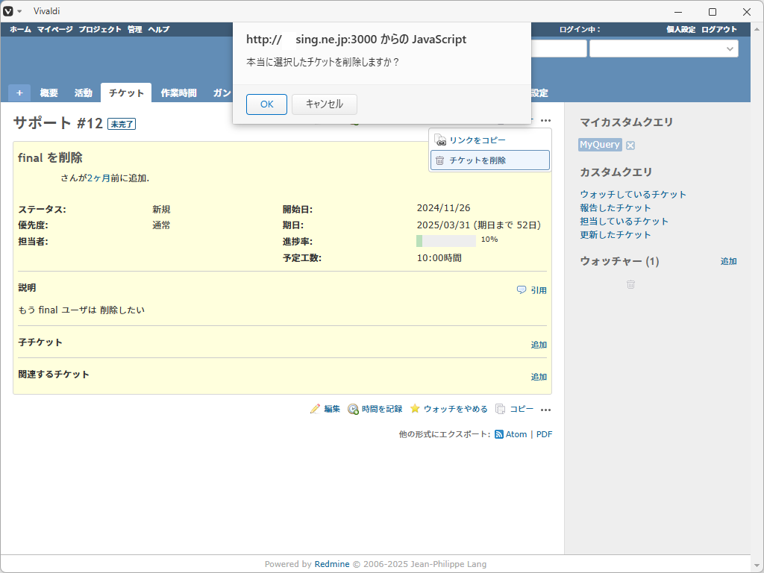Click ログアウト in the header
The height and width of the screenshot is (573, 764).
click(719, 29)
